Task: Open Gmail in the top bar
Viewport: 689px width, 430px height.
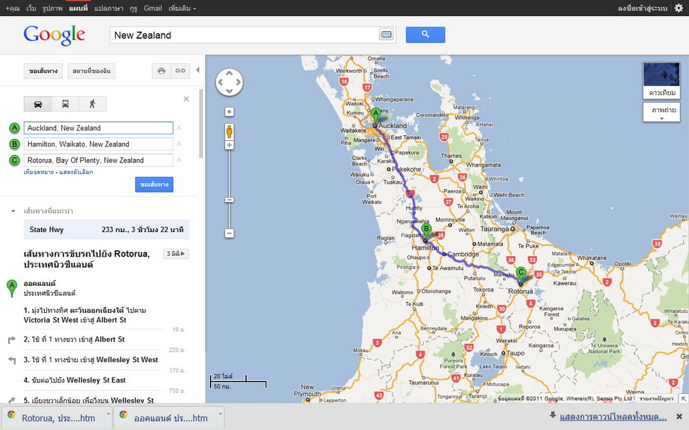Action: 153,8
